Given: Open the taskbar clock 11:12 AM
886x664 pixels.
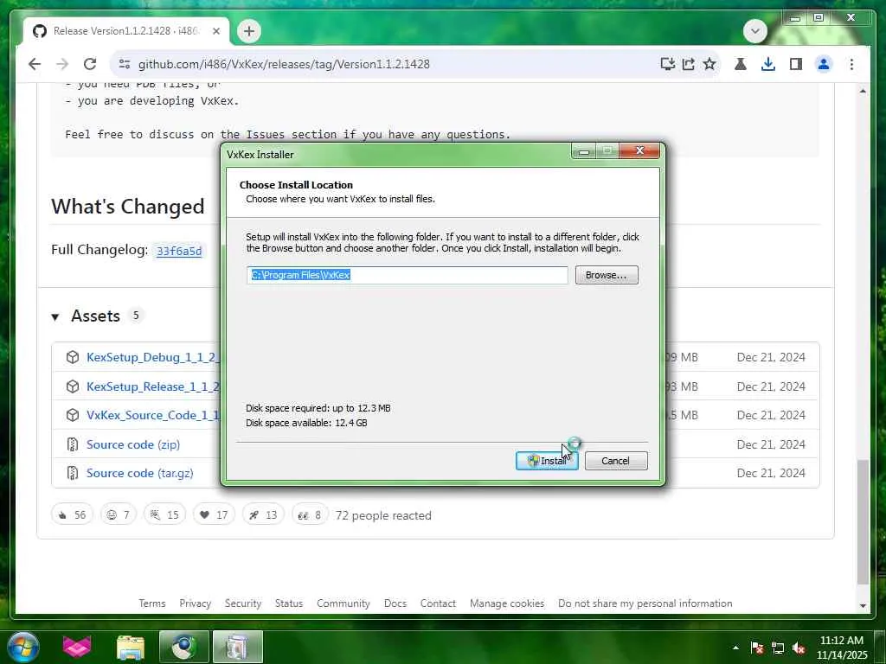Looking at the screenshot, I should click(x=841, y=648).
